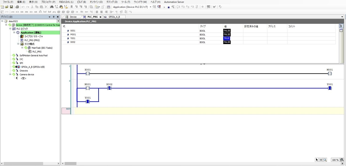Select the Onewire tree node
The width and height of the screenshot is (346, 166).
point(24,70)
